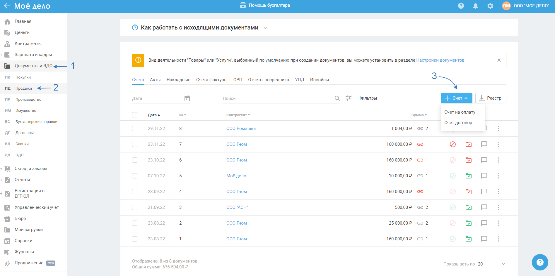Expand the 'Показывать по' 20 dropdown

click(x=492, y=264)
